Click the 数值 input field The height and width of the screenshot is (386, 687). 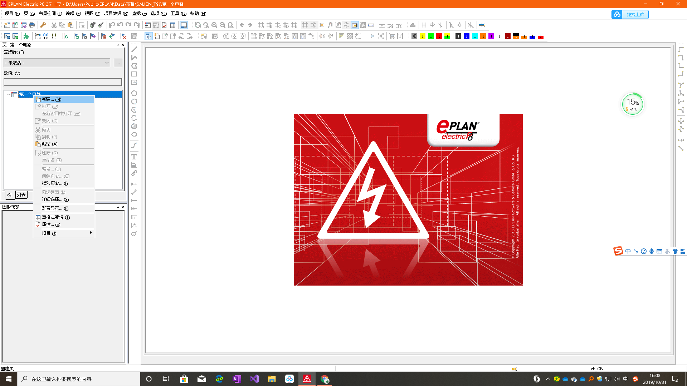tap(63, 82)
